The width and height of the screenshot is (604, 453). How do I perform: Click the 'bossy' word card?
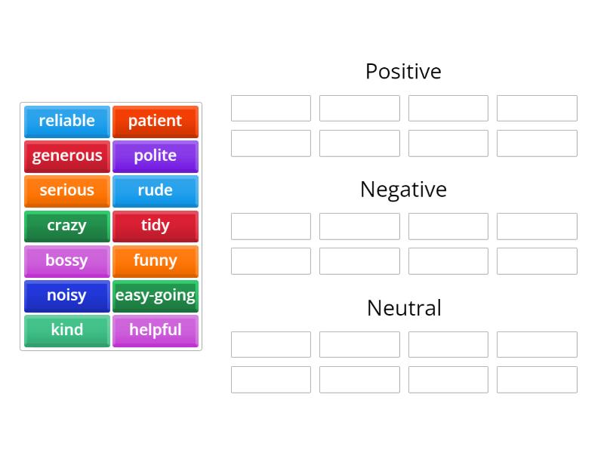coord(66,260)
